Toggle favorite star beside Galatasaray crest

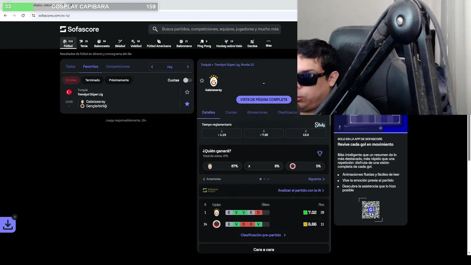[x=202, y=80]
